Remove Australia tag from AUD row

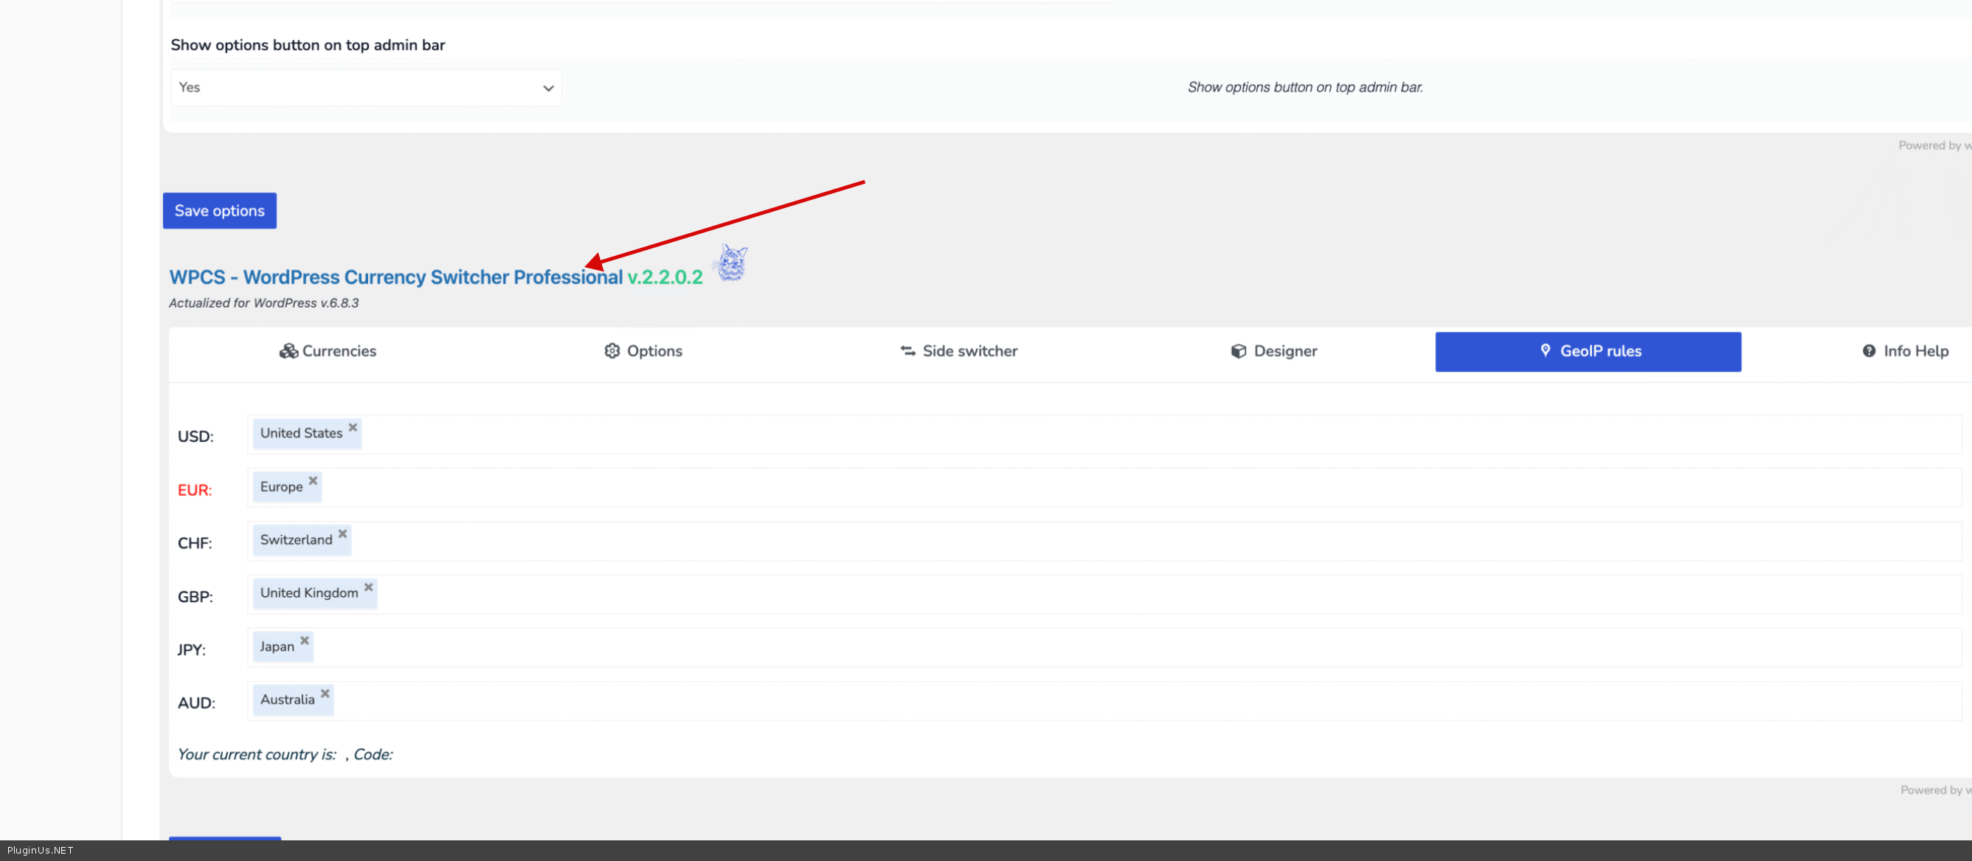[325, 694]
